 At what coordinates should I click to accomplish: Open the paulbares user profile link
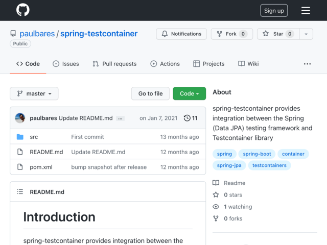(x=37, y=34)
